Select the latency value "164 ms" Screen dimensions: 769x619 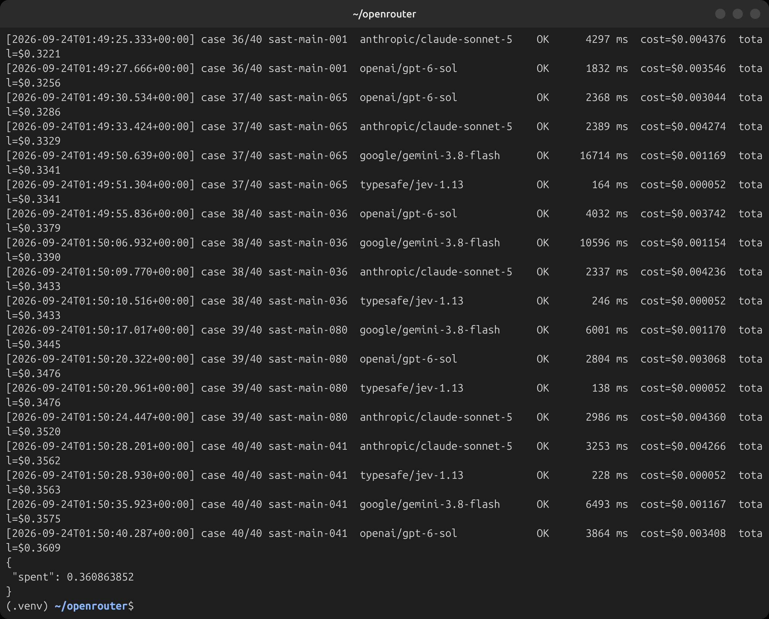(610, 185)
